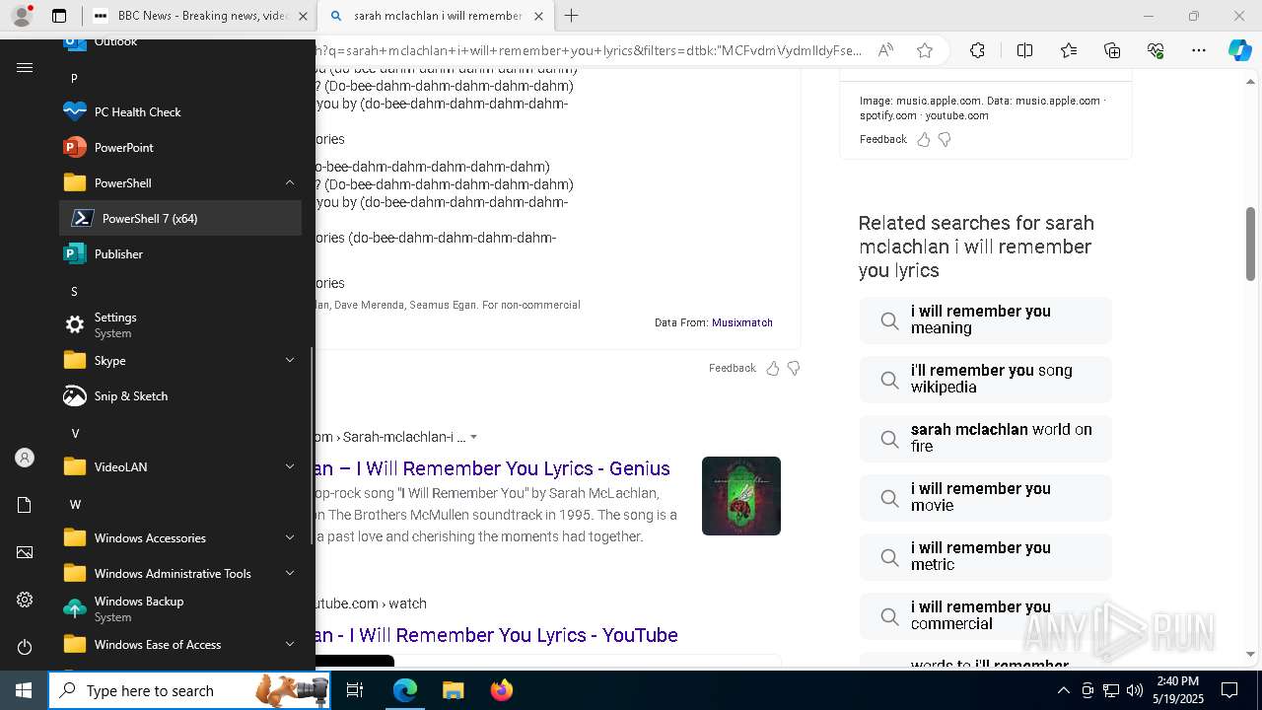The image size is (1262, 710).
Task: Expand the VideoLAN folder
Action: (180, 466)
